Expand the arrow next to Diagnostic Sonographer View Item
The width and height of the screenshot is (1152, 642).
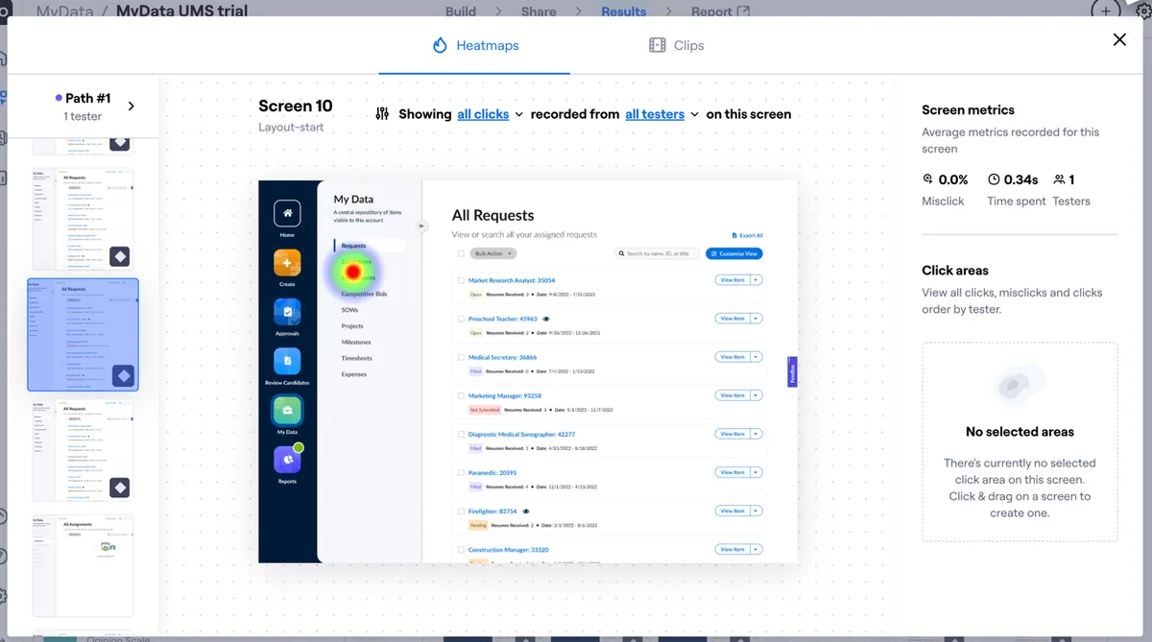(x=756, y=434)
